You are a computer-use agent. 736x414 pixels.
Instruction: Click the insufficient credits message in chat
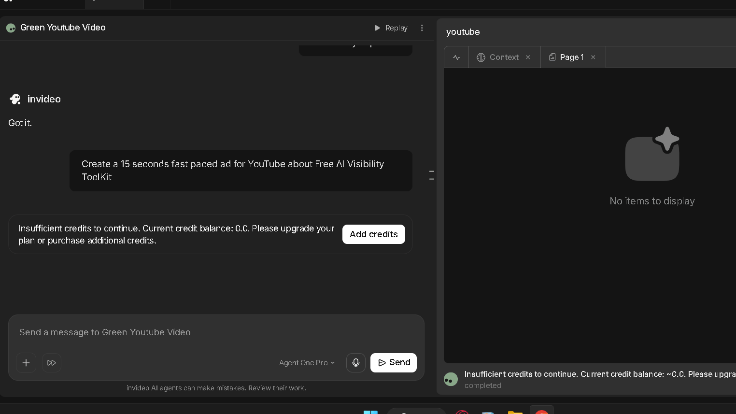click(x=176, y=234)
